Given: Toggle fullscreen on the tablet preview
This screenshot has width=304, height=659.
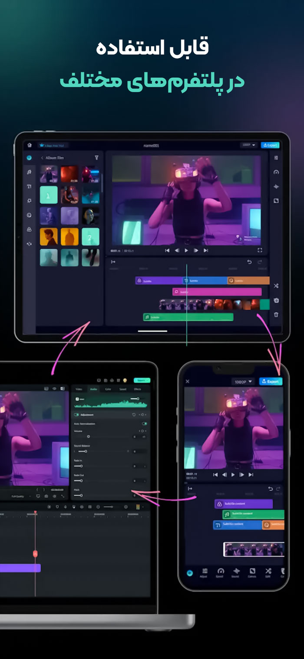Looking at the screenshot, I should 260,250.
